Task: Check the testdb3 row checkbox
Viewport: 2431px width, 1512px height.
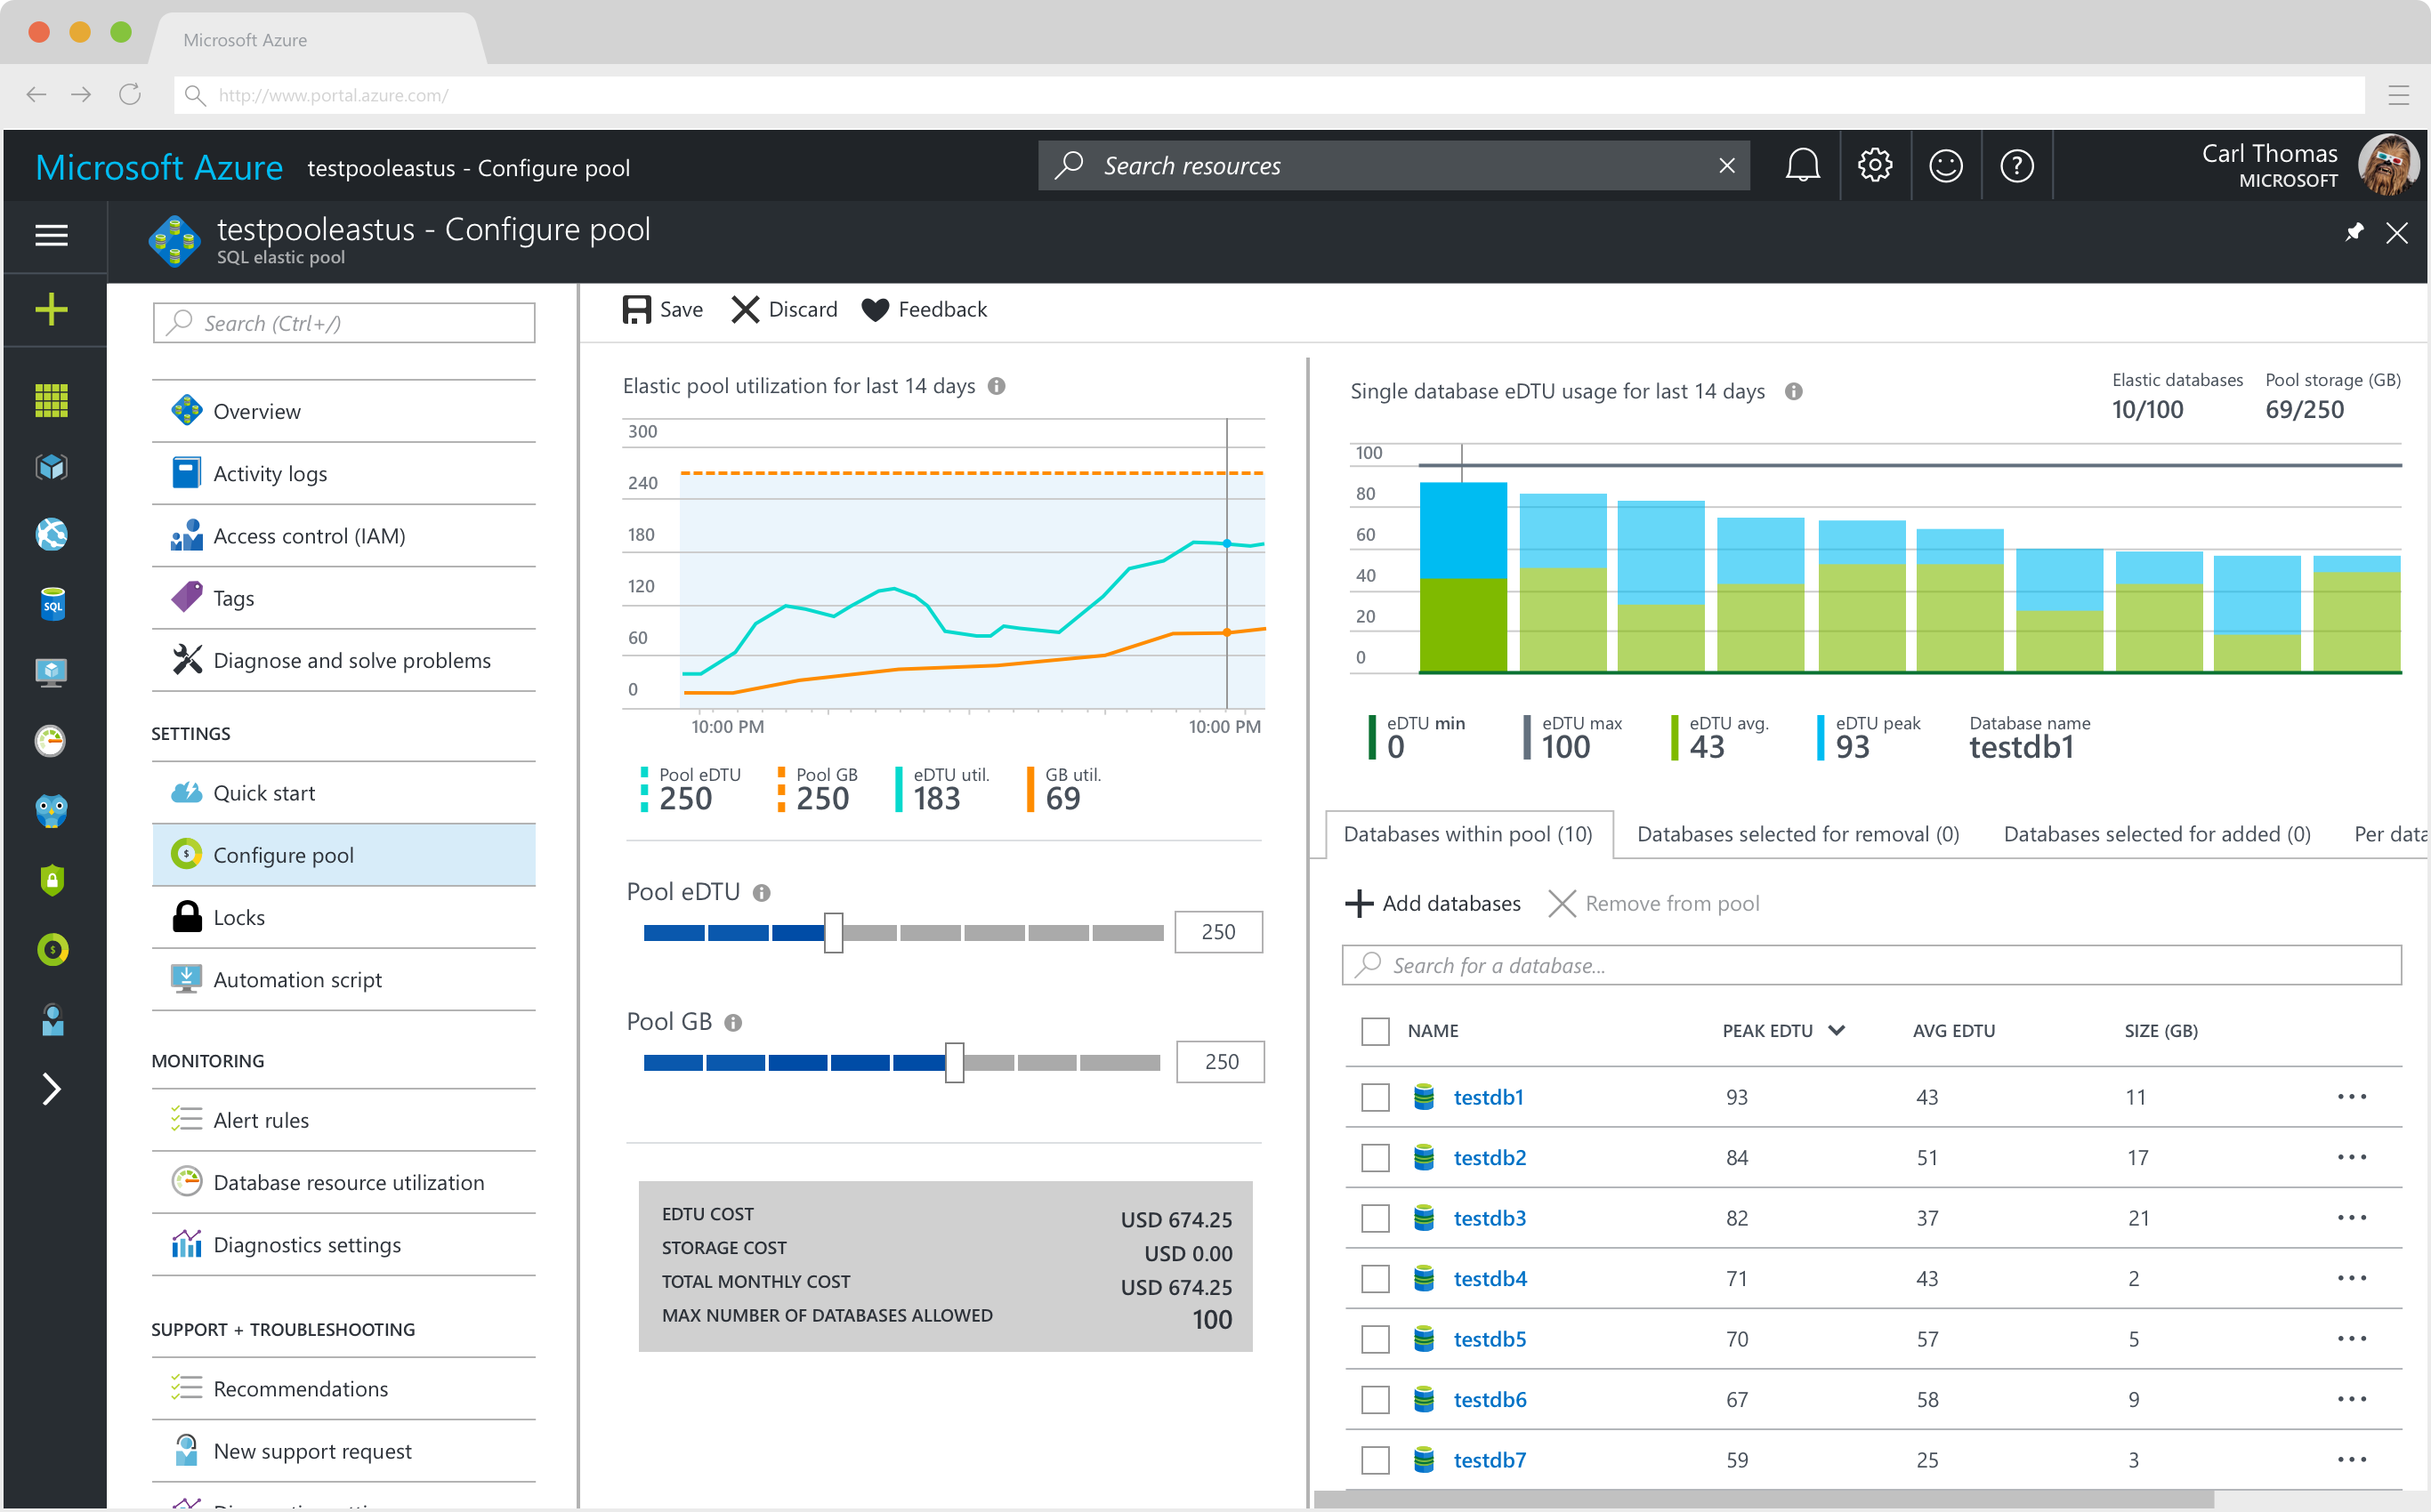Action: (x=1375, y=1218)
